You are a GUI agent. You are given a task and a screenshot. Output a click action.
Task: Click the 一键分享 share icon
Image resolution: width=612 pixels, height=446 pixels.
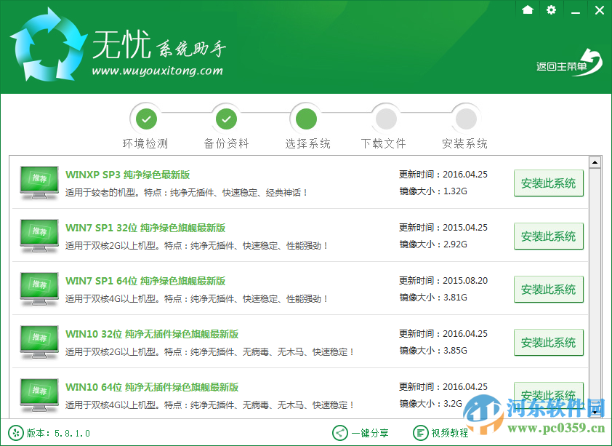click(x=339, y=432)
